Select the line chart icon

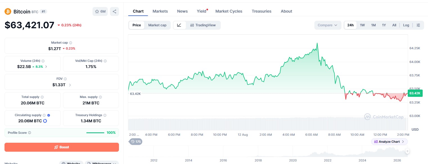pos(179,25)
